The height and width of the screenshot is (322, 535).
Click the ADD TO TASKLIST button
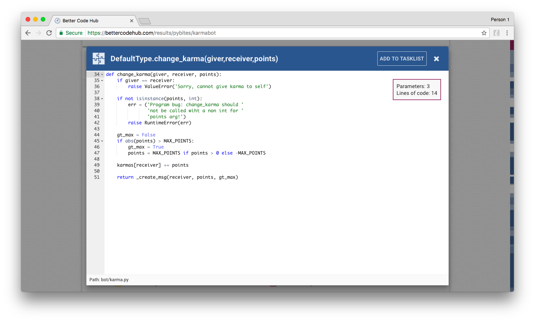point(402,59)
